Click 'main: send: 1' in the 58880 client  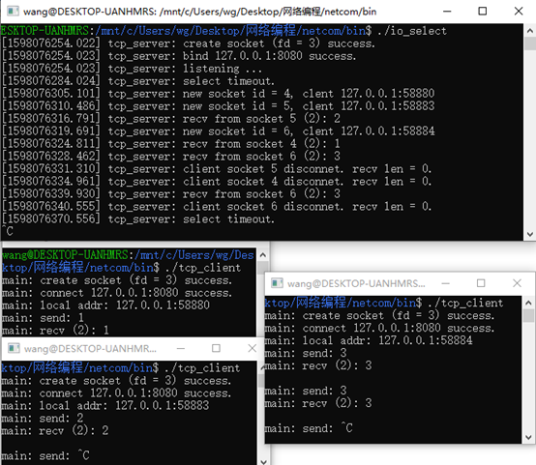[44, 318]
